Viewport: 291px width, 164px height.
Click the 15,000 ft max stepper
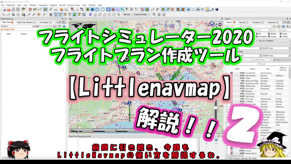[x=290, y=56]
